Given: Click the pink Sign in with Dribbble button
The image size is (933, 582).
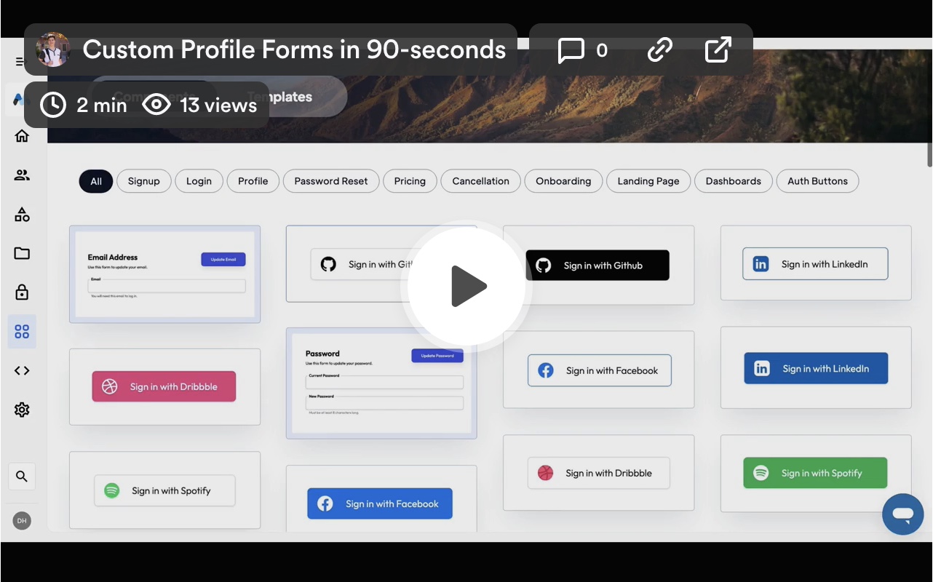Looking at the screenshot, I should (x=164, y=386).
